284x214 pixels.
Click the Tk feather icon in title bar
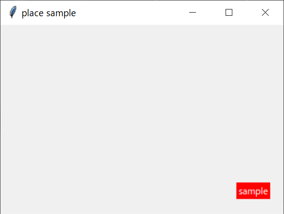point(13,13)
